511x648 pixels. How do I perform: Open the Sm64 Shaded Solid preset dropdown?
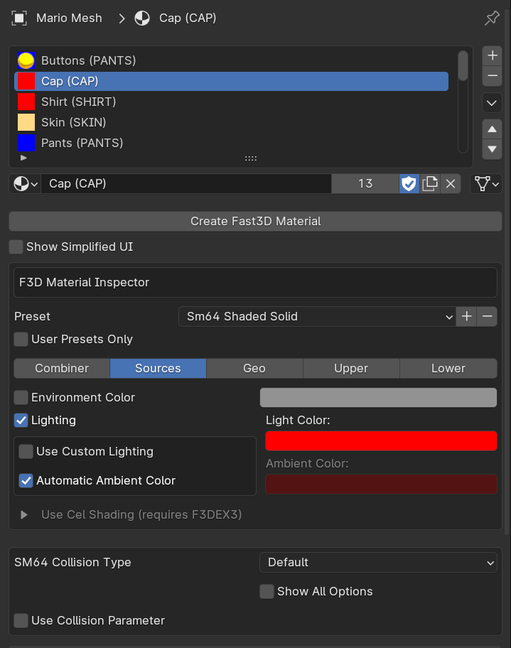pos(317,317)
